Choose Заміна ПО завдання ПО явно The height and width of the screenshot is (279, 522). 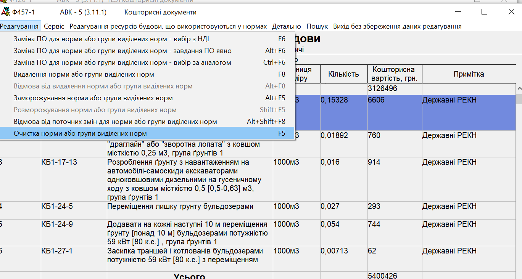[x=122, y=51]
